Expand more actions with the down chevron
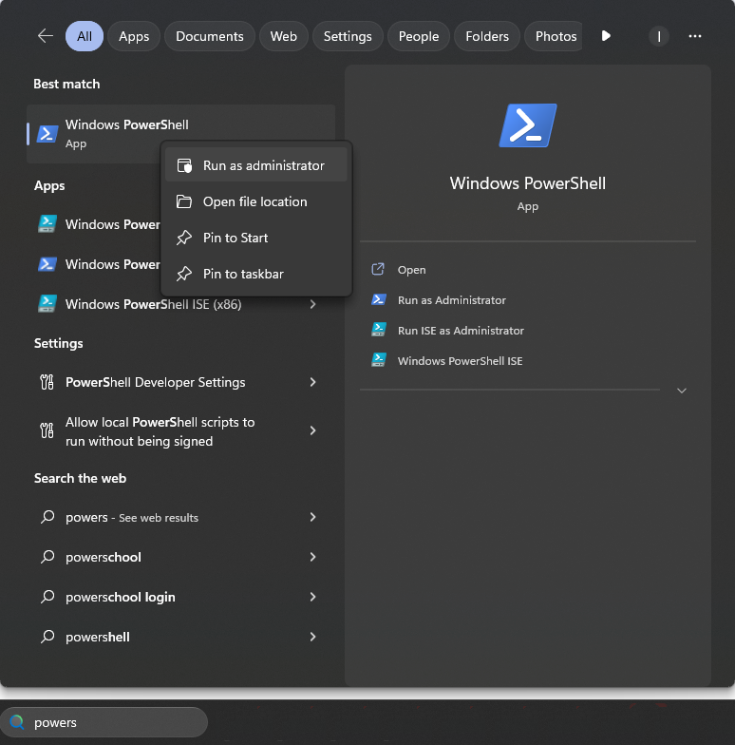Screen dimensions: 735x745 click(x=682, y=391)
